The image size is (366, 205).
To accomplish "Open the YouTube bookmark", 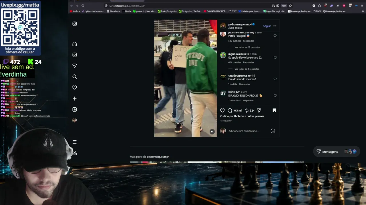I will point(75,11).
